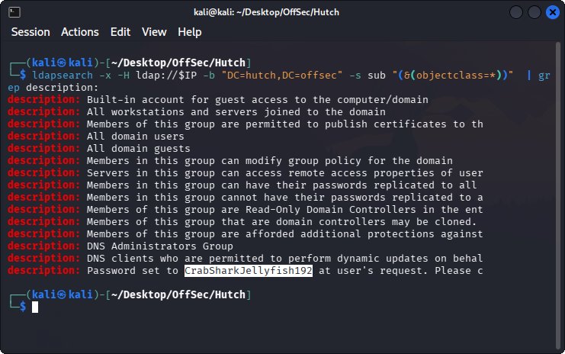This screenshot has width=565, height=354.
Task: Click the line "domain controllers may be cloned"
Action: pyautogui.click(x=242, y=222)
